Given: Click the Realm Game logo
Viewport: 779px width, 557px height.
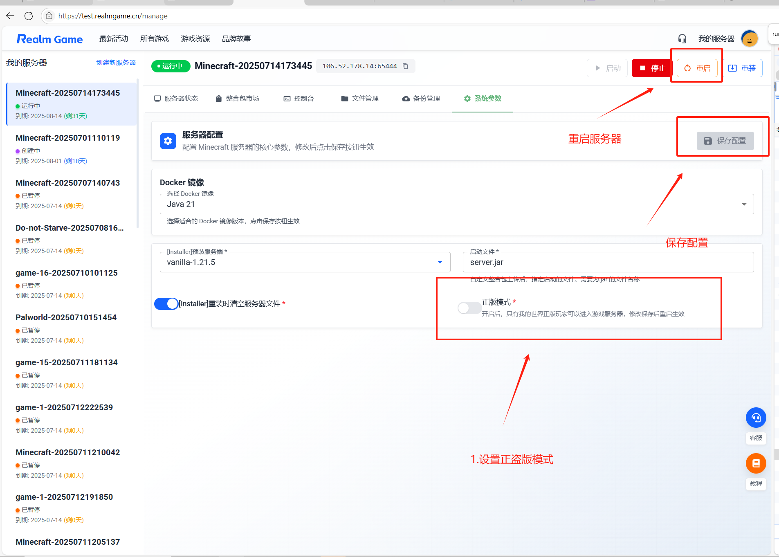Looking at the screenshot, I should (x=50, y=39).
